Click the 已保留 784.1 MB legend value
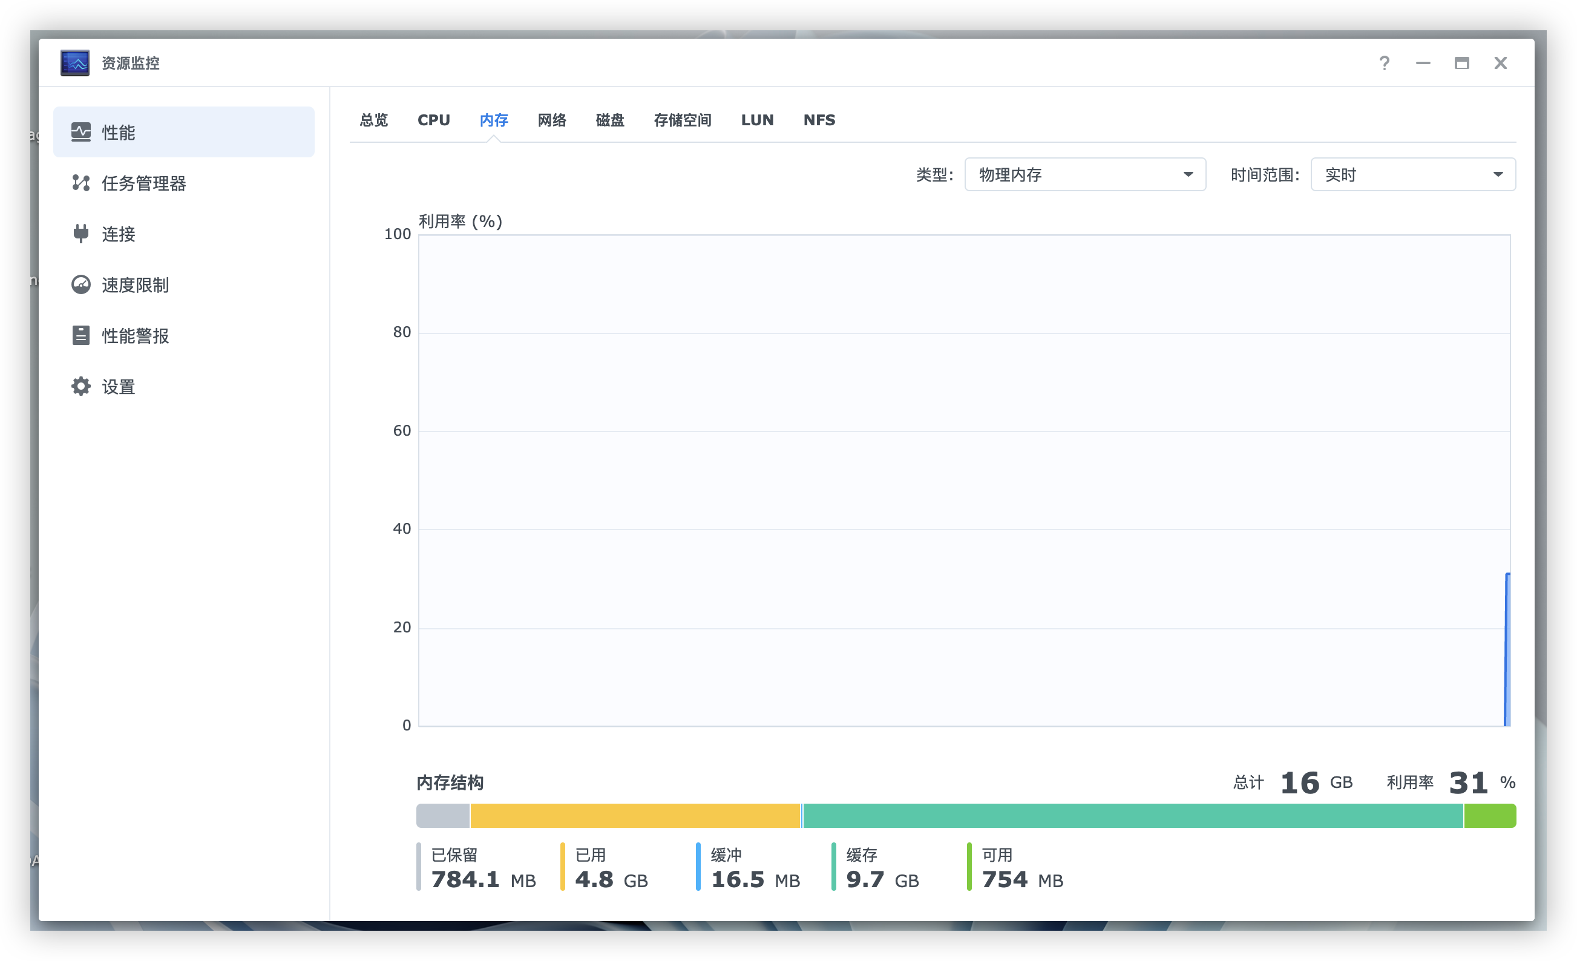The width and height of the screenshot is (1577, 961). click(x=484, y=880)
